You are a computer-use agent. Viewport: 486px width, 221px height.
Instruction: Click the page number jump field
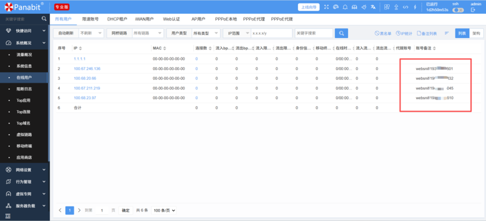pyautogui.click(x=102, y=211)
